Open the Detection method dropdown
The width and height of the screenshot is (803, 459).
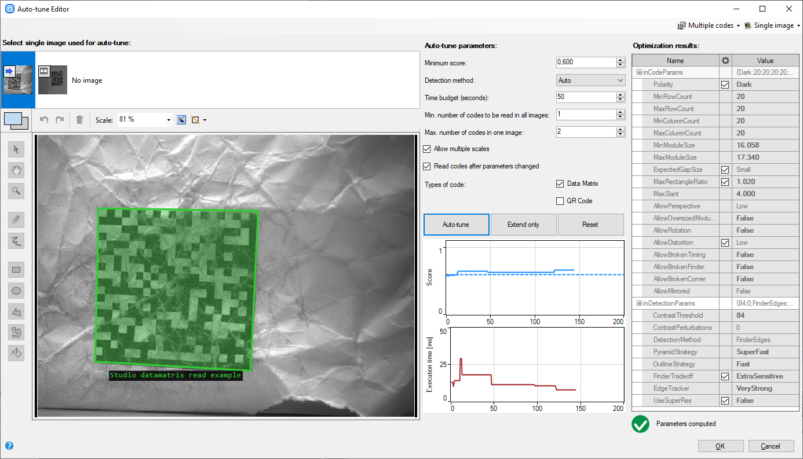[x=590, y=80]
